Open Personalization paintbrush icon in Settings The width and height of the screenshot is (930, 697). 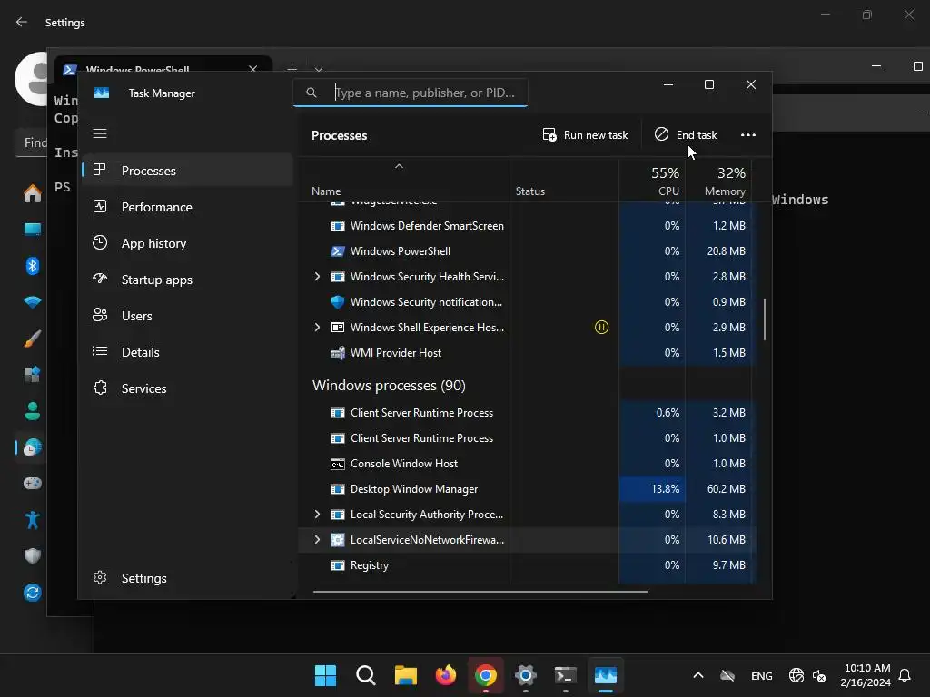(33, 339)
